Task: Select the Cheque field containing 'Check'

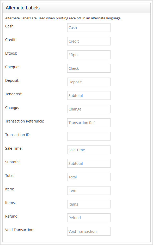Action: point(89,68)
